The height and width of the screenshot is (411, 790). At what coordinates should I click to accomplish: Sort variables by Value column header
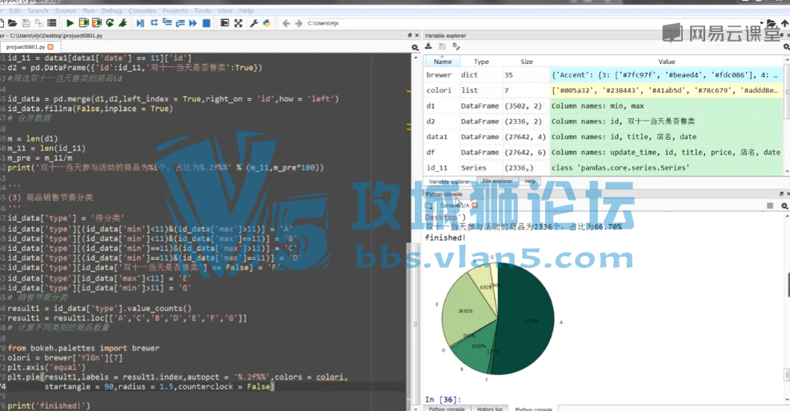[x=667, y=62]
